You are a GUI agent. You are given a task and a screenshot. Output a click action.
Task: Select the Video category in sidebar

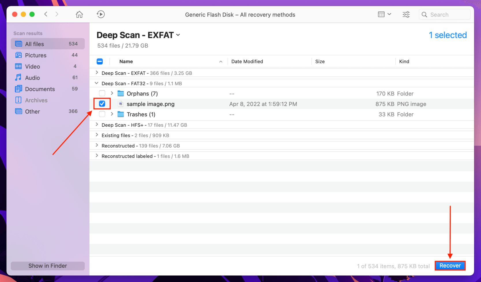click(48, 66)
